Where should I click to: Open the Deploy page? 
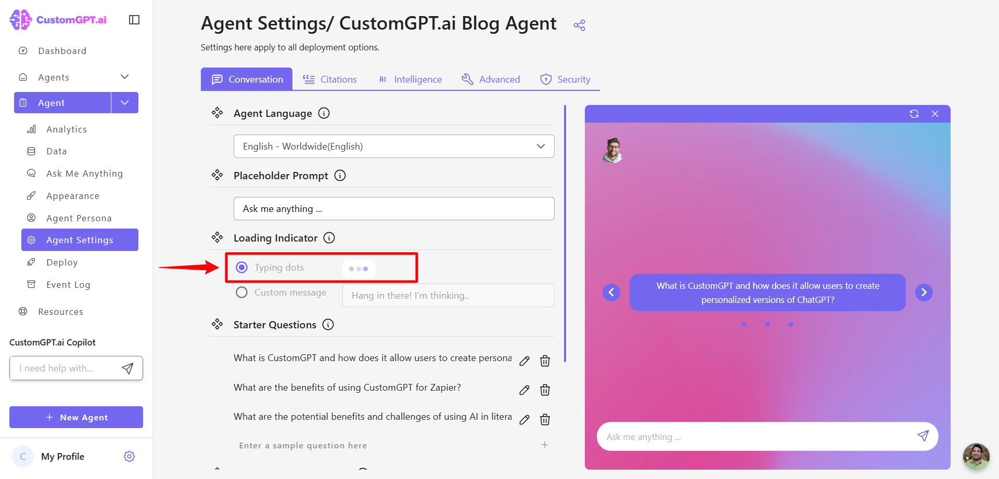62,262
